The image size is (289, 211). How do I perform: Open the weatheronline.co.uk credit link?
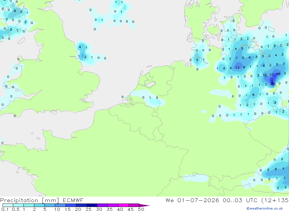click(264, 208)
